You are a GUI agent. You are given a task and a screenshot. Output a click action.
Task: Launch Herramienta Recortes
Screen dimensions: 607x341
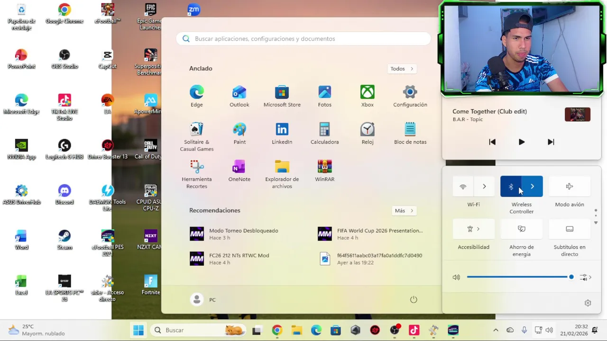(x=197, y=174)
